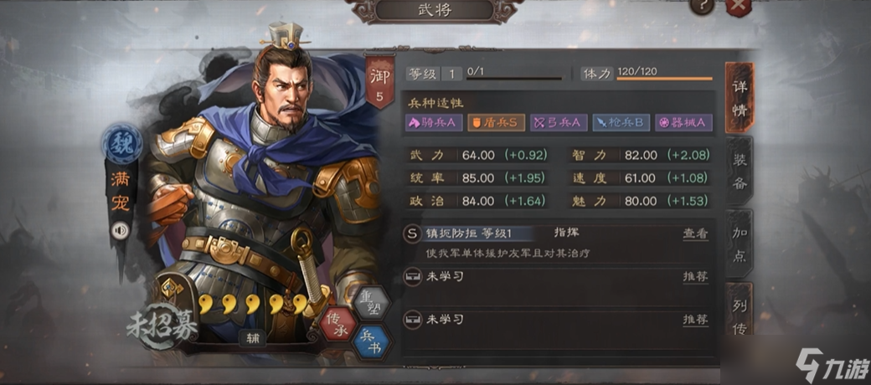Click 推荐 for first unlearned skill slot
Screen dimensions: 871x385
[x=695, y=276]
